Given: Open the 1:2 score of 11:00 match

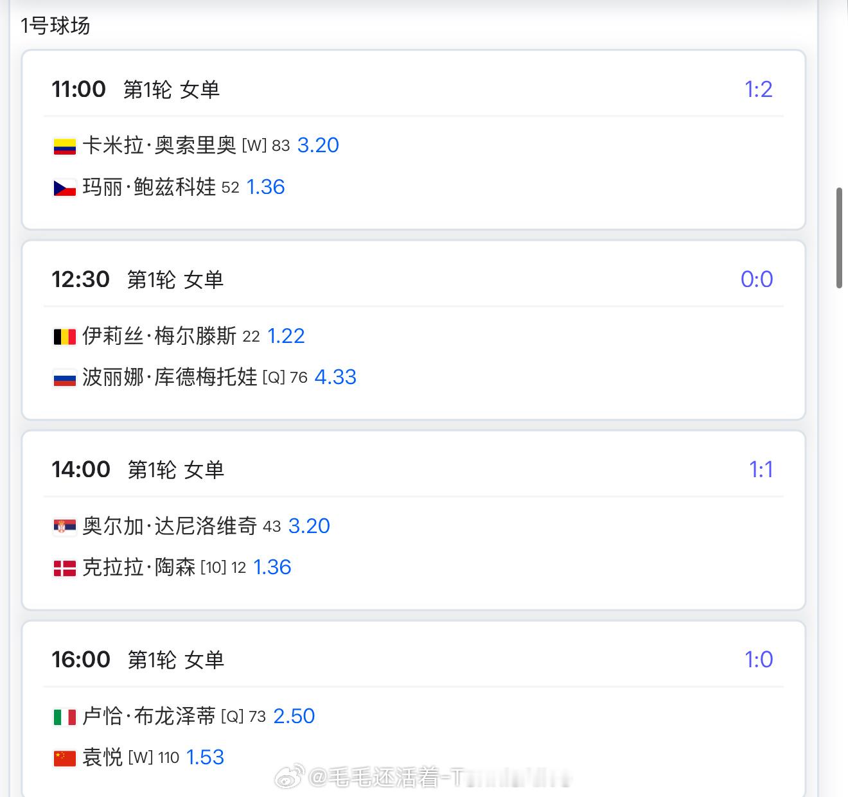Looking at the screenshot, I should point(758,89).
